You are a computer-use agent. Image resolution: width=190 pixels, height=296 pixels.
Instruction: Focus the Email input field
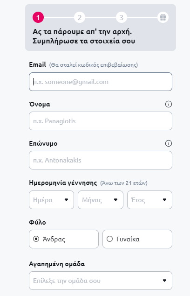coord(101,82)
